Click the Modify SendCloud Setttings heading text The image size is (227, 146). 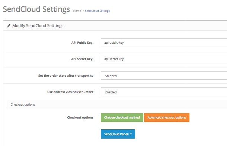[38, 26]
